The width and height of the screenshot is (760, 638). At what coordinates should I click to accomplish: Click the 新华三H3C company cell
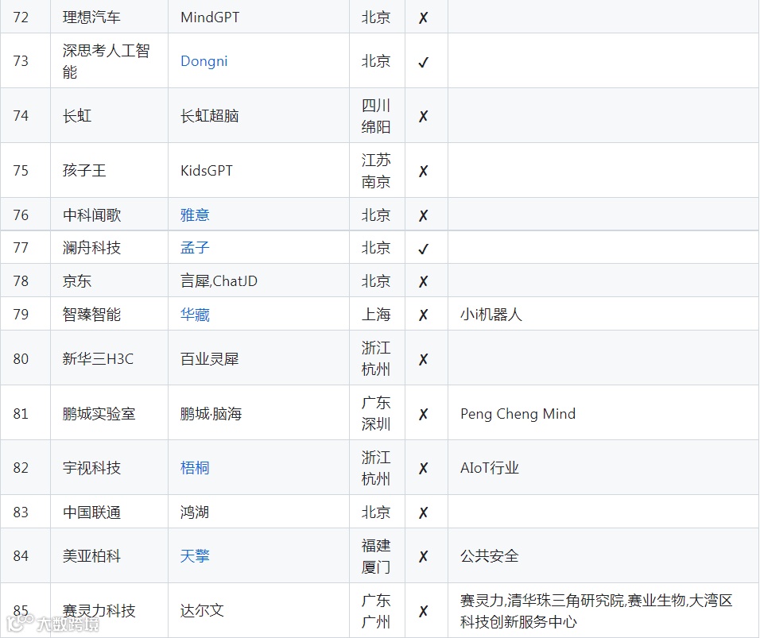pos(110,358)
